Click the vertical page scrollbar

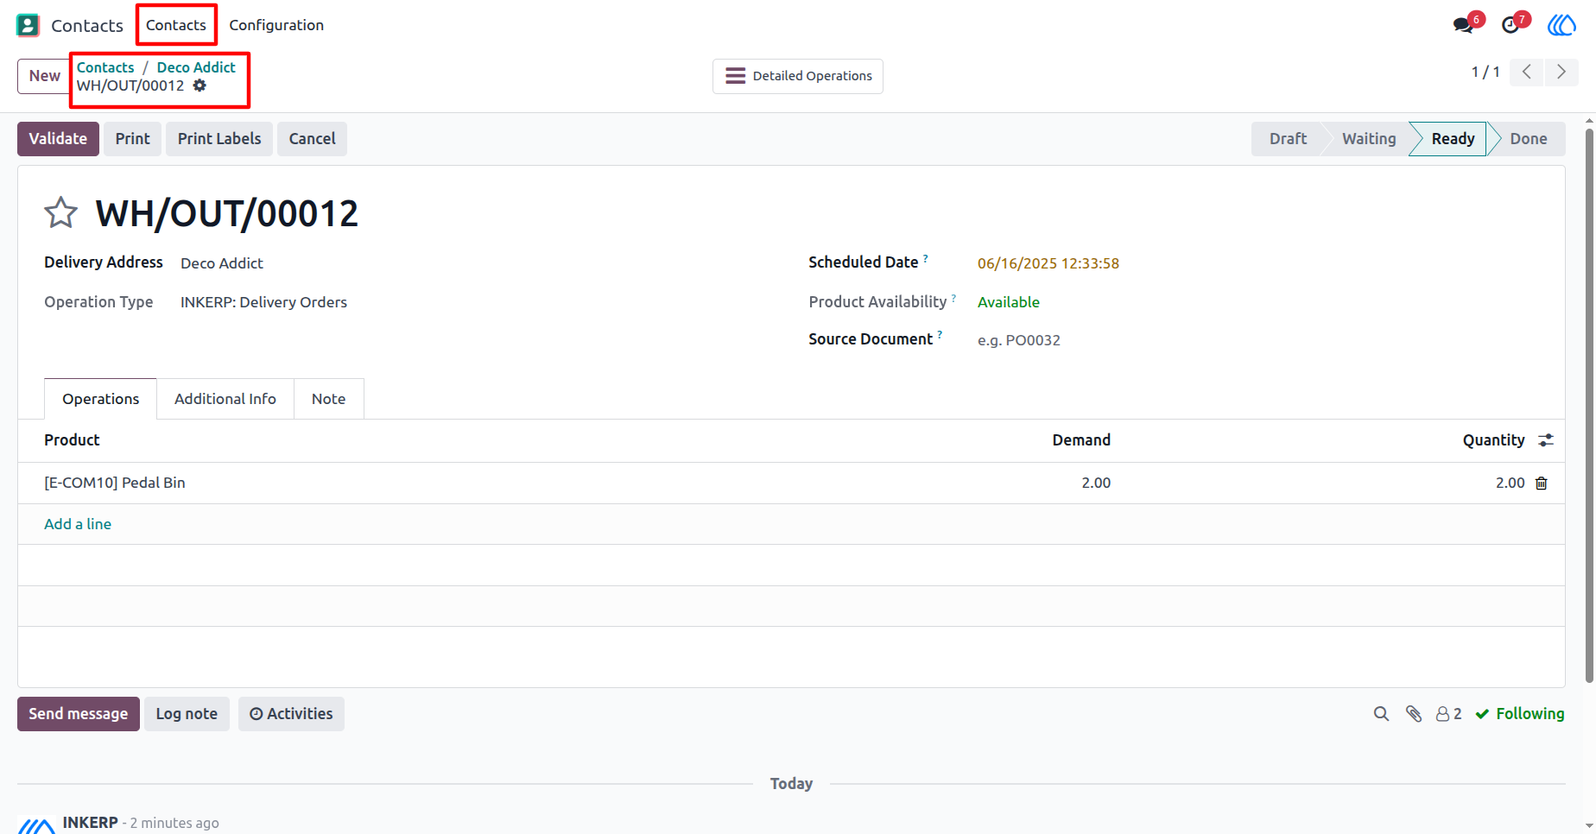click(x=1589, y=406)
